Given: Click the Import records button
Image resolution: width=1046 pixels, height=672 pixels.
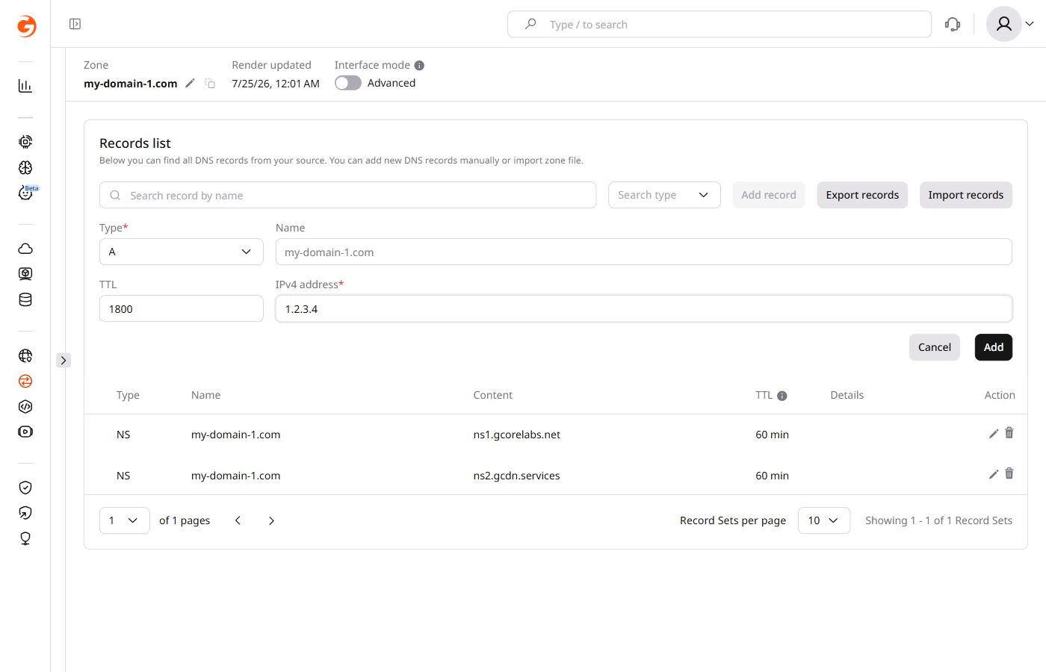Looking at the screenshot, I should 966,195.
